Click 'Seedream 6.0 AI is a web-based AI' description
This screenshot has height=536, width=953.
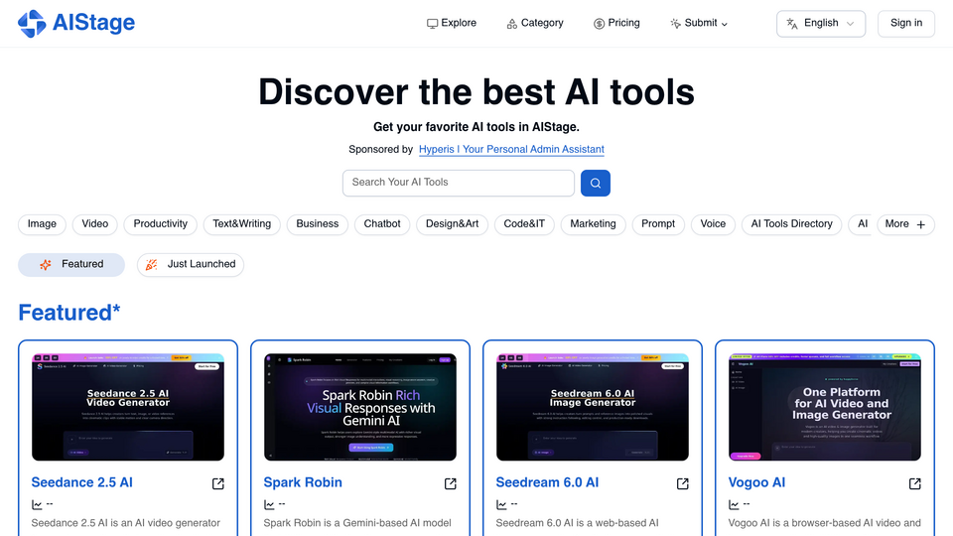tap(578, 523)
